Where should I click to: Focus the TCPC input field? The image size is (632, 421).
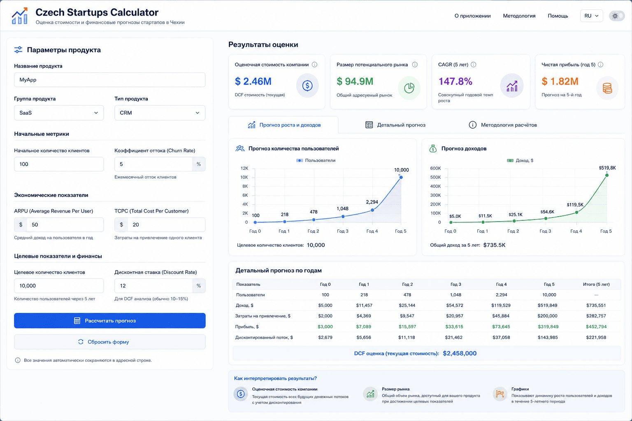point(166,225)
